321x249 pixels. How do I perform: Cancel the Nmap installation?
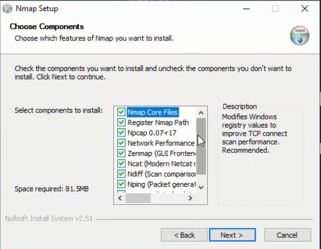[x=287, y=235]
